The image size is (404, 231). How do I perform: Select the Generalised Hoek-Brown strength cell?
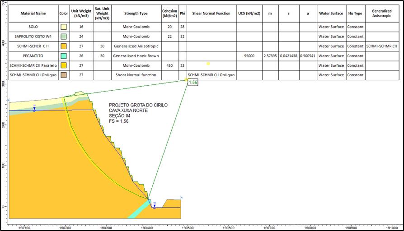tap(136, 56)
